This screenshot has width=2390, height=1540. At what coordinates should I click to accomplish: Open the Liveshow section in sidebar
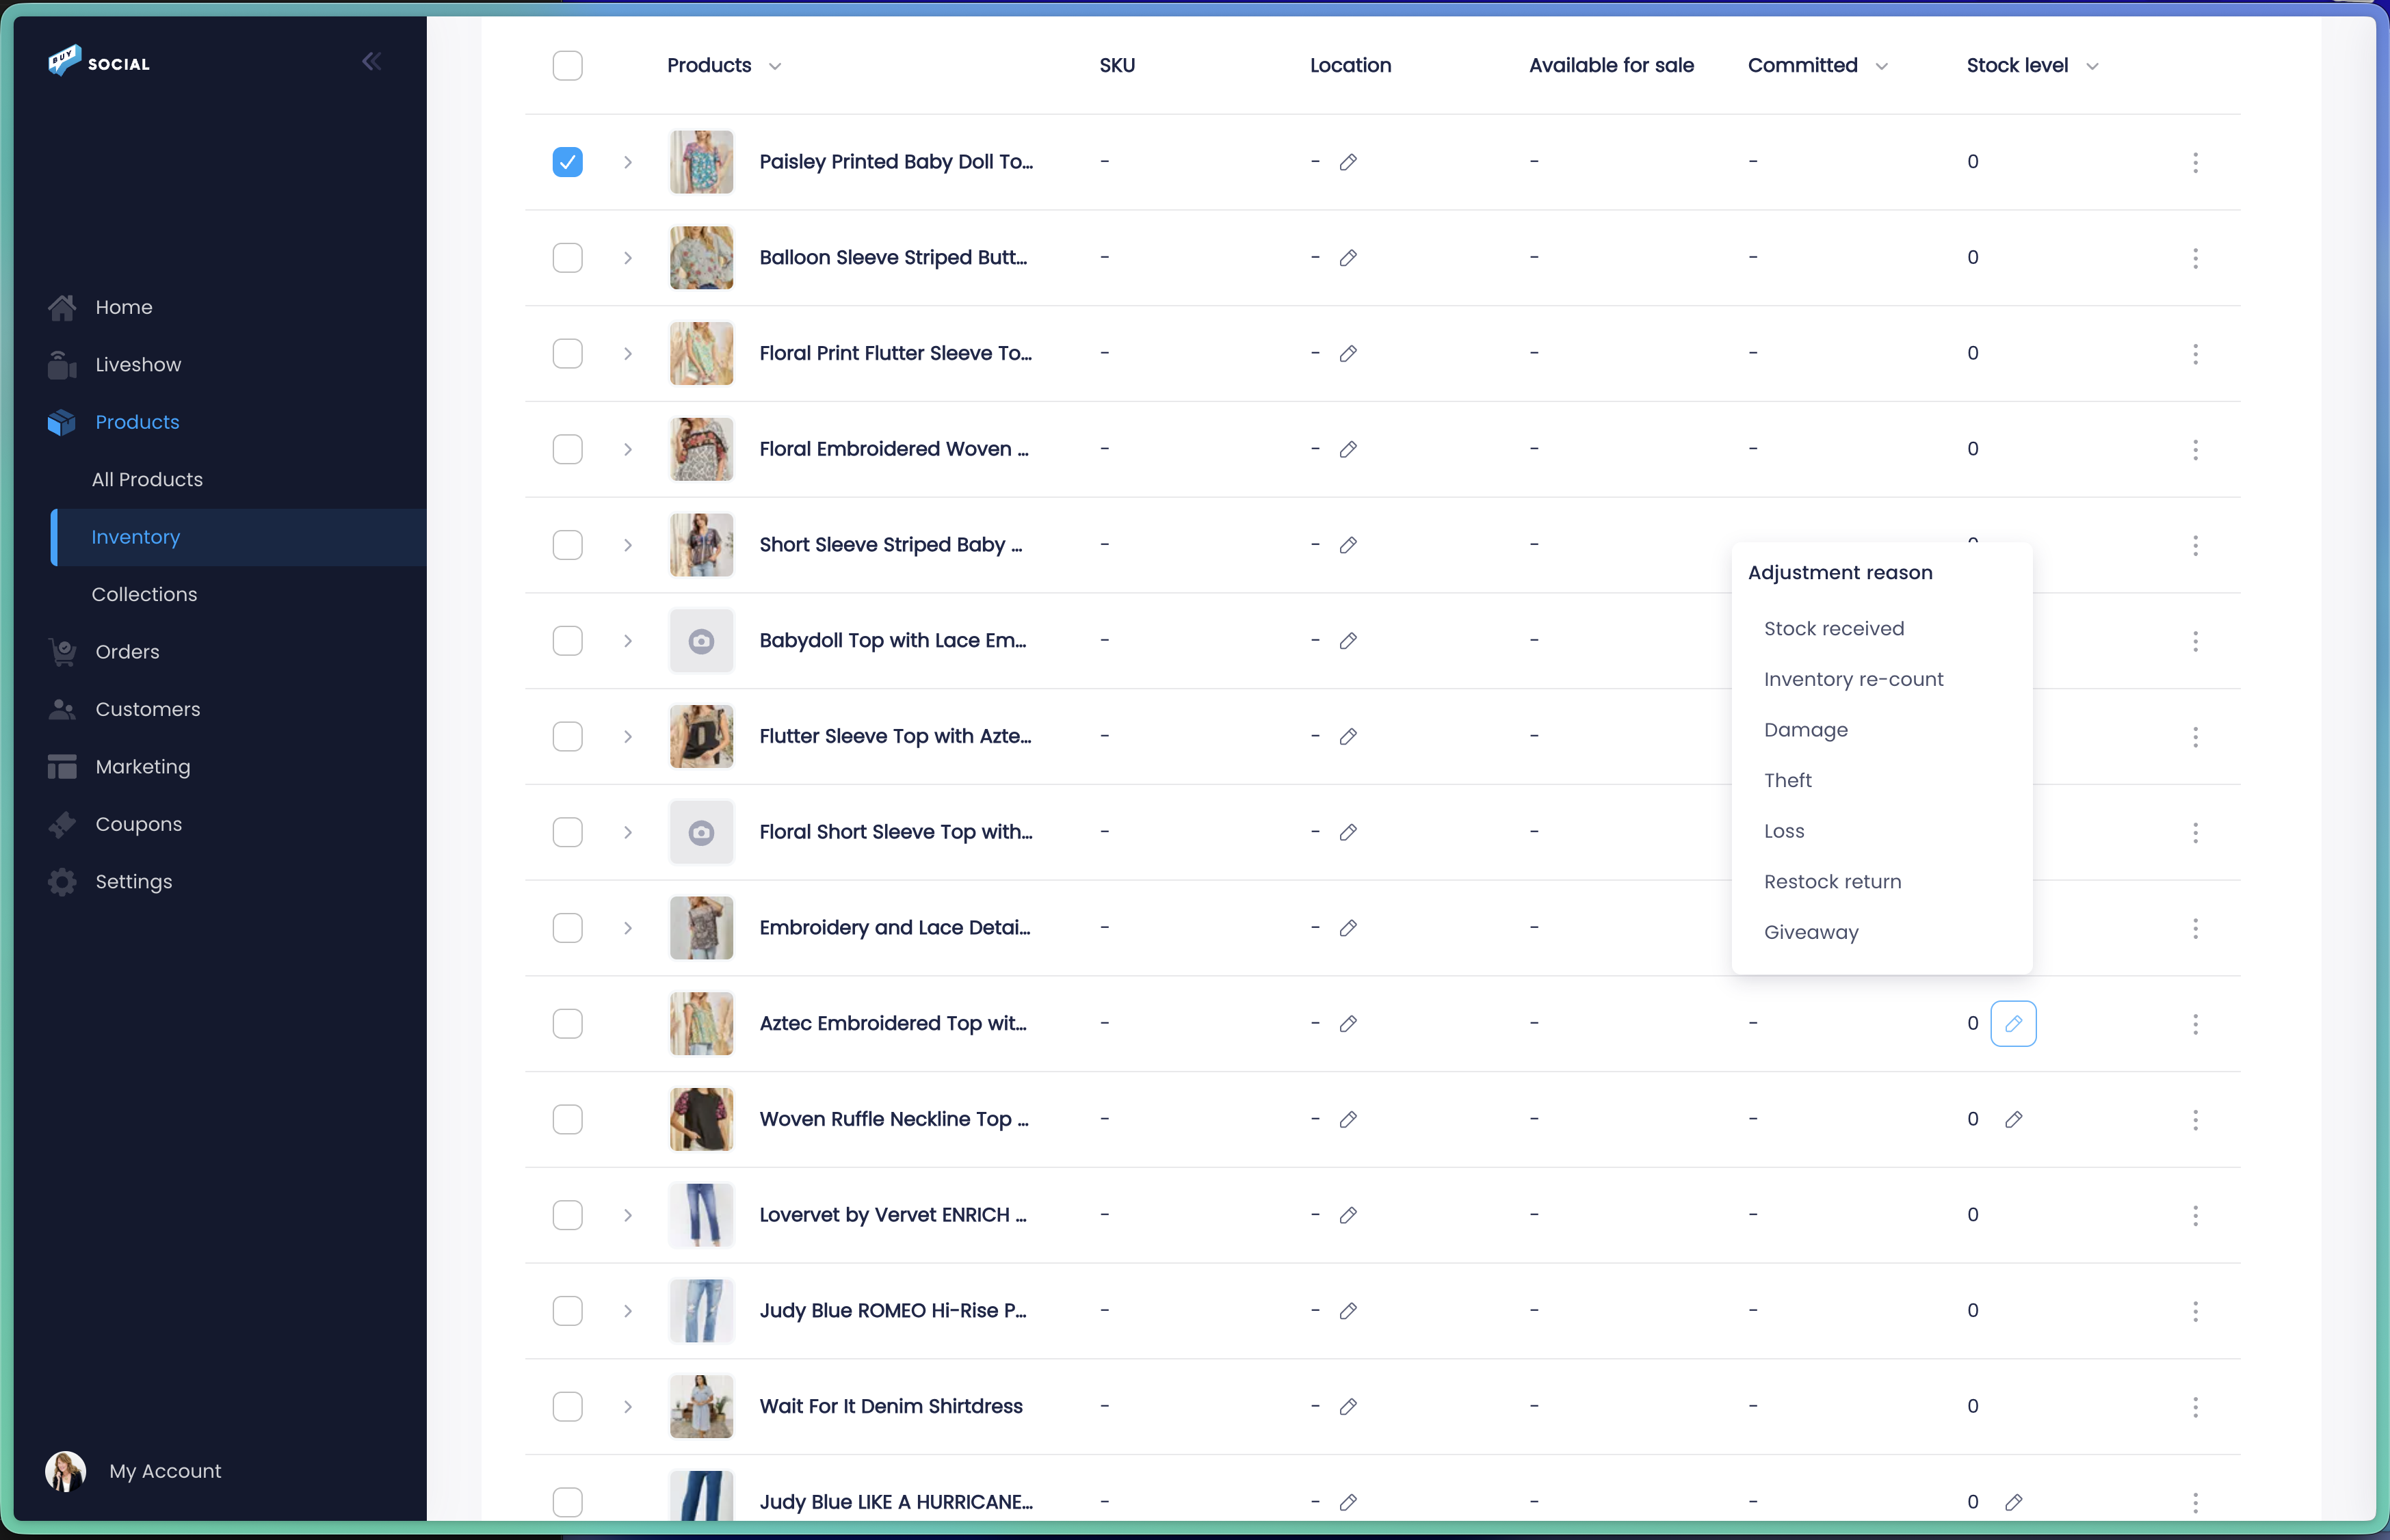(138, 364)
